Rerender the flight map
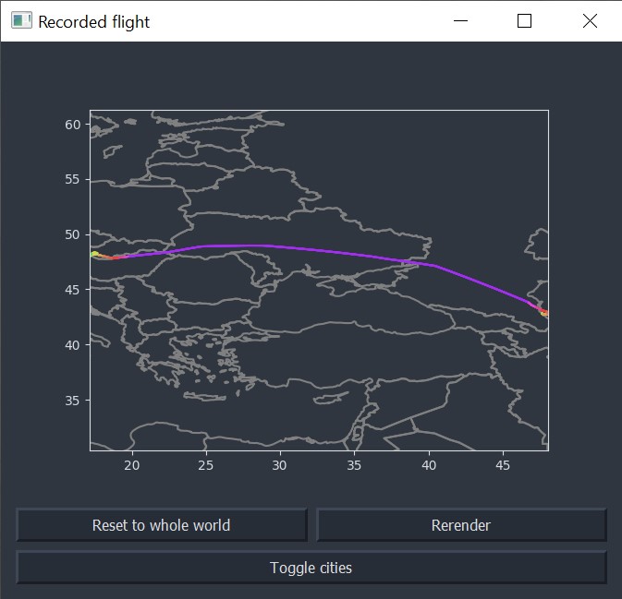The image size is (622, 599). [461, 525]
